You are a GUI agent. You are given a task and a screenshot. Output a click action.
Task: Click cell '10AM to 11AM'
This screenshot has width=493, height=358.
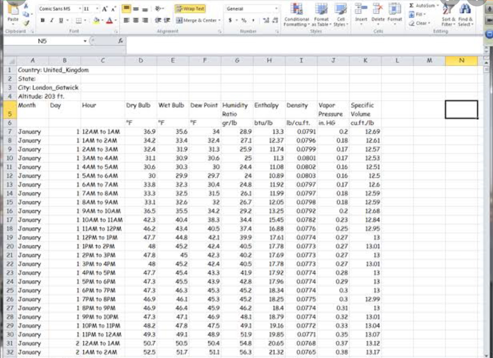click(x=102, y=220)
